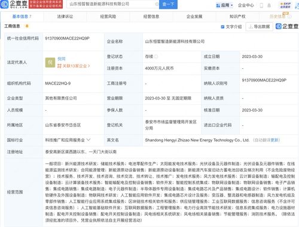Screen dimensions: 299x227
Task: Switch to 基本信息 tab
Action: coord(22,17)
